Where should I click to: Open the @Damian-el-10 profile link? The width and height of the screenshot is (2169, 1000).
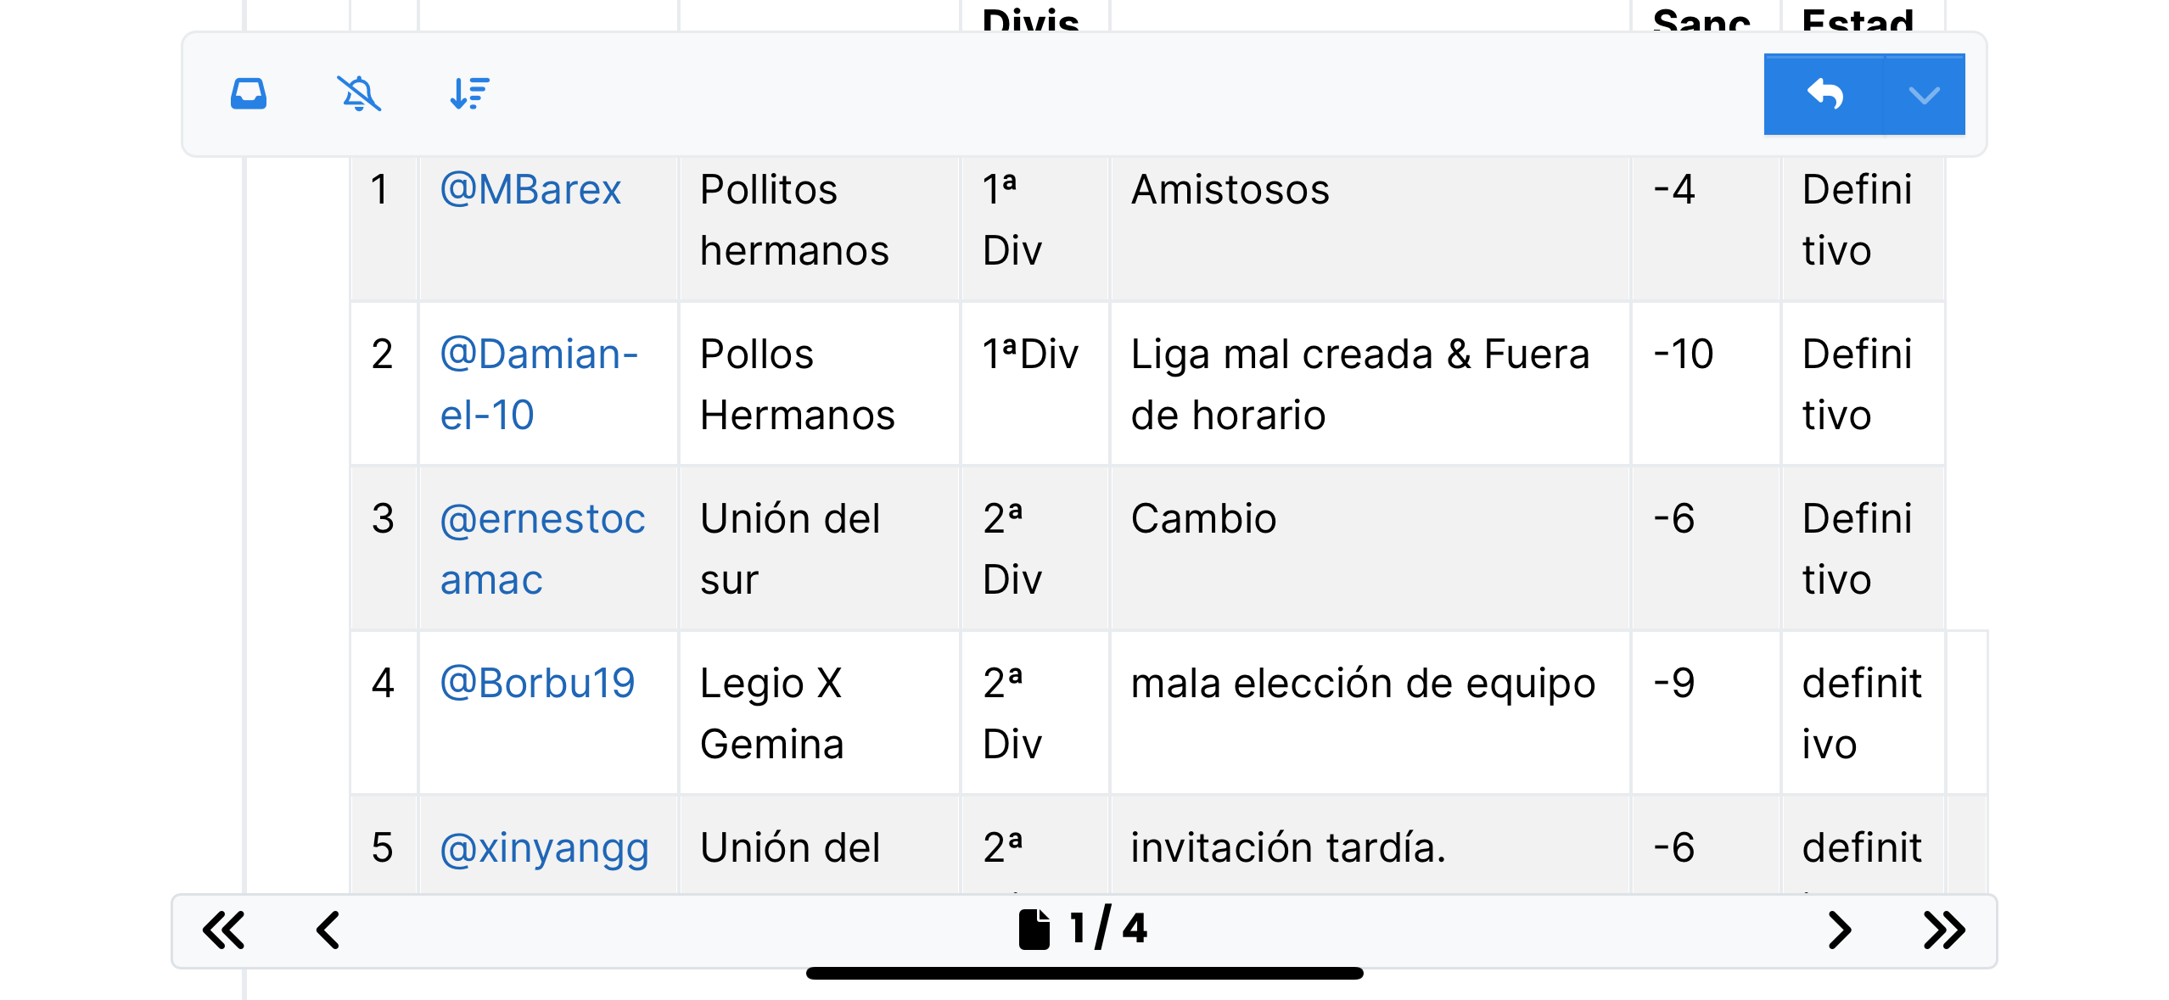click(538, 384)
